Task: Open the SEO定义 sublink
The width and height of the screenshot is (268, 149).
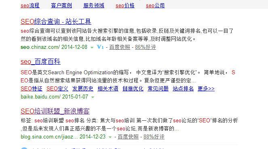Action: pyautogui.click(x=57, y=88)
